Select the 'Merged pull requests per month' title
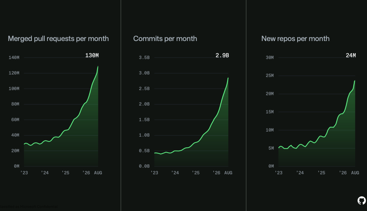This screenshot has width=367, height=211. click(58, 39)
